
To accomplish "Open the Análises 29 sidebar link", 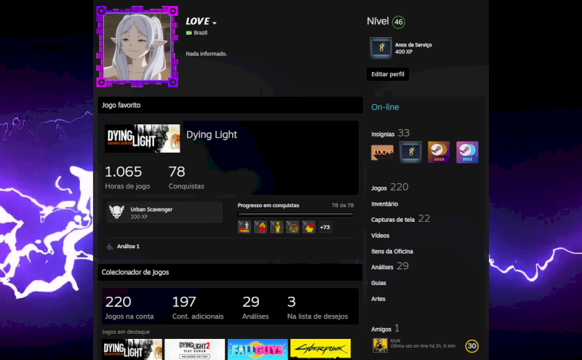I will pyautogui.click(x=390, y=266).
